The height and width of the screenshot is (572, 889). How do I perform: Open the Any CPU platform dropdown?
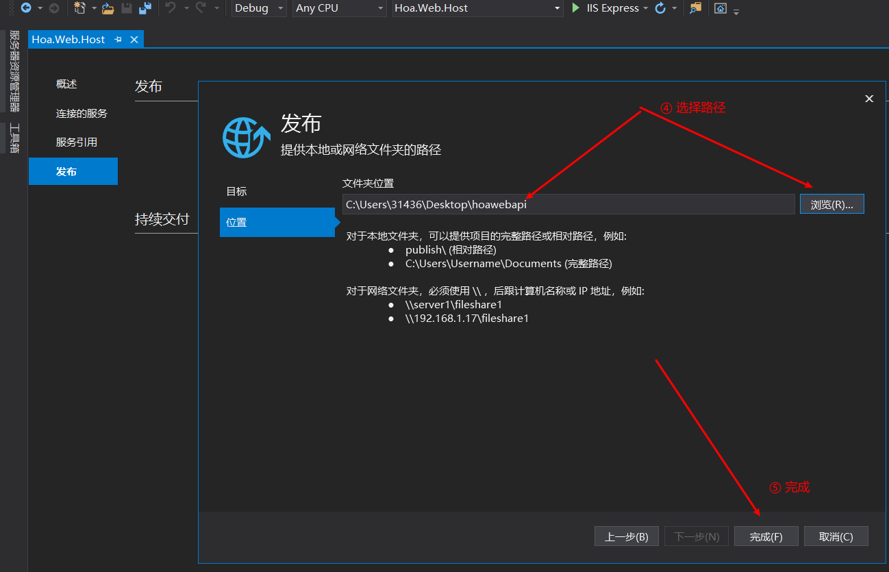click(340, 8)
